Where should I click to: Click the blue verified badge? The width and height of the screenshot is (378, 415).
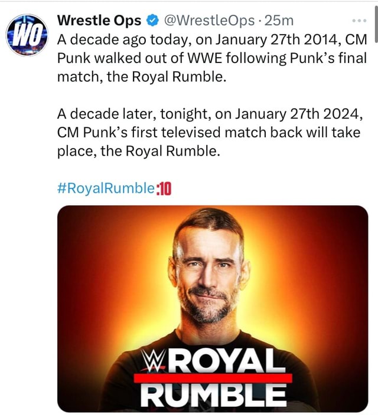coord(152,21)
